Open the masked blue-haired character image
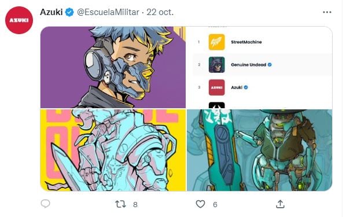The image size is (350, 217). (113, 67)
